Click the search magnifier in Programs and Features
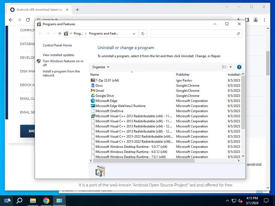Screen dimensions: 275x206 238,34
